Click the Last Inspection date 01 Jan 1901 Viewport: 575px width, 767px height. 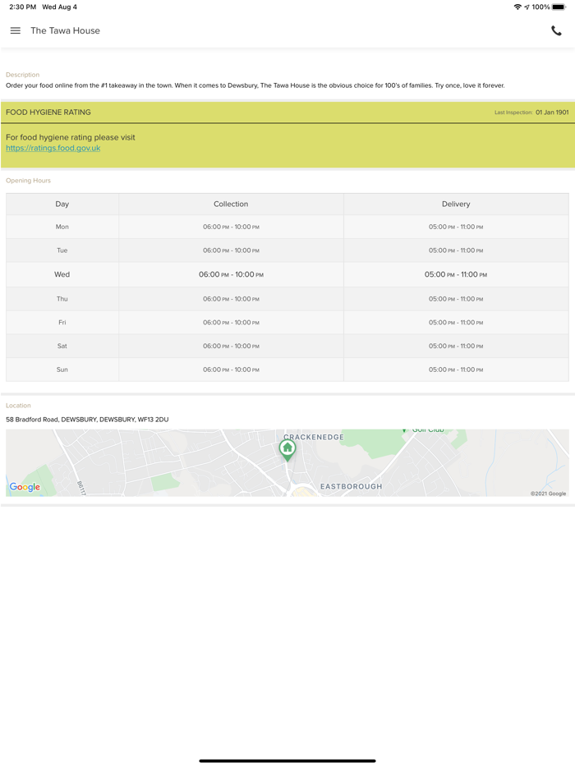(x=552, y=112)
